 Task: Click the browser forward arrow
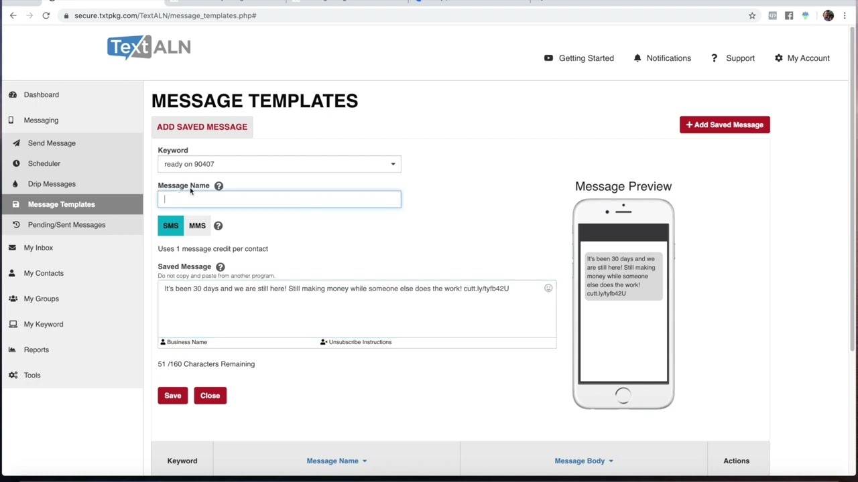[29, 15]
